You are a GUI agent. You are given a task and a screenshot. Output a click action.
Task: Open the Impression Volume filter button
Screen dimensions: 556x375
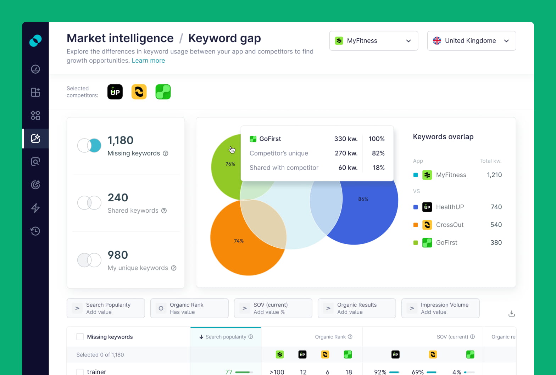pyautogui.click(x=440, y=308)
